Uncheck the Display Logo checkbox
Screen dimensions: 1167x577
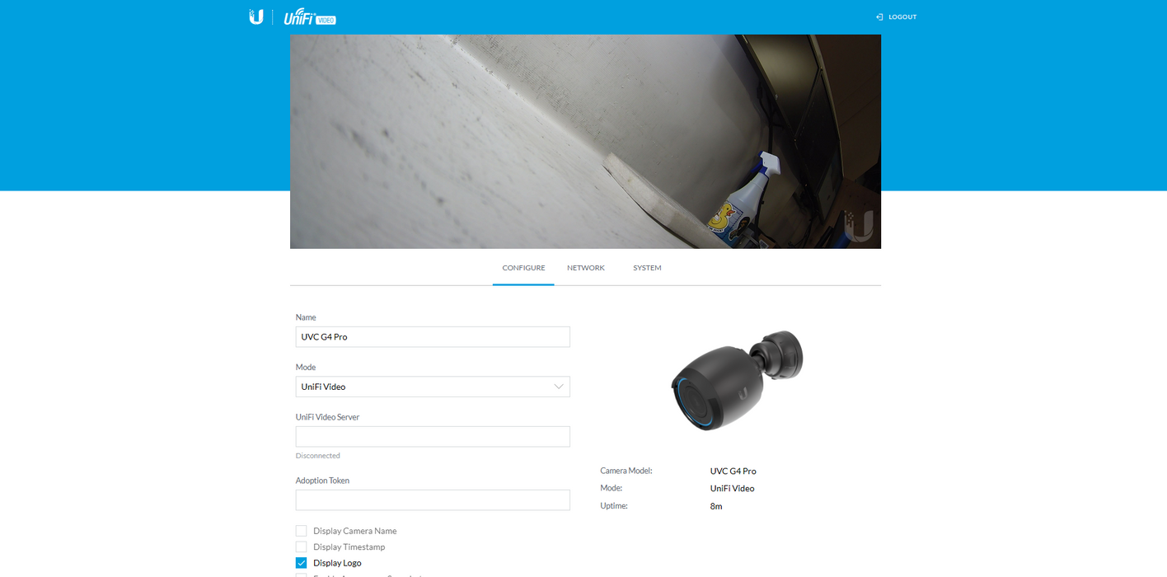click(302, 563)
